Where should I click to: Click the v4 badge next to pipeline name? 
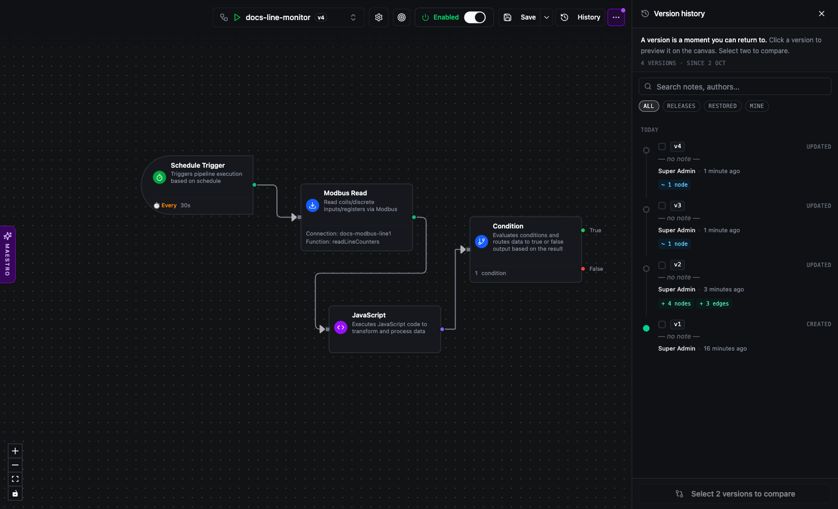321,17
